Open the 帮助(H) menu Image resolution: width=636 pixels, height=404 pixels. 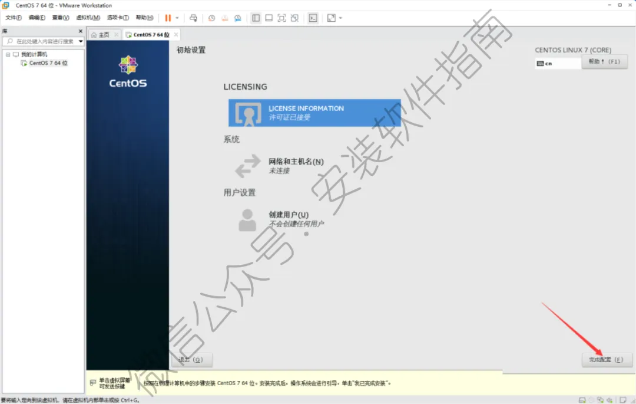point(144,18)
